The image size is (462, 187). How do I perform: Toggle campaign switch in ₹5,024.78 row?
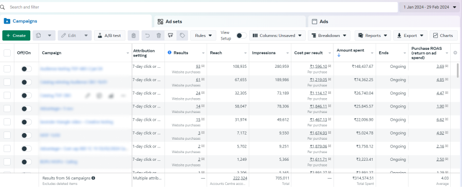(x=27, y=135)
